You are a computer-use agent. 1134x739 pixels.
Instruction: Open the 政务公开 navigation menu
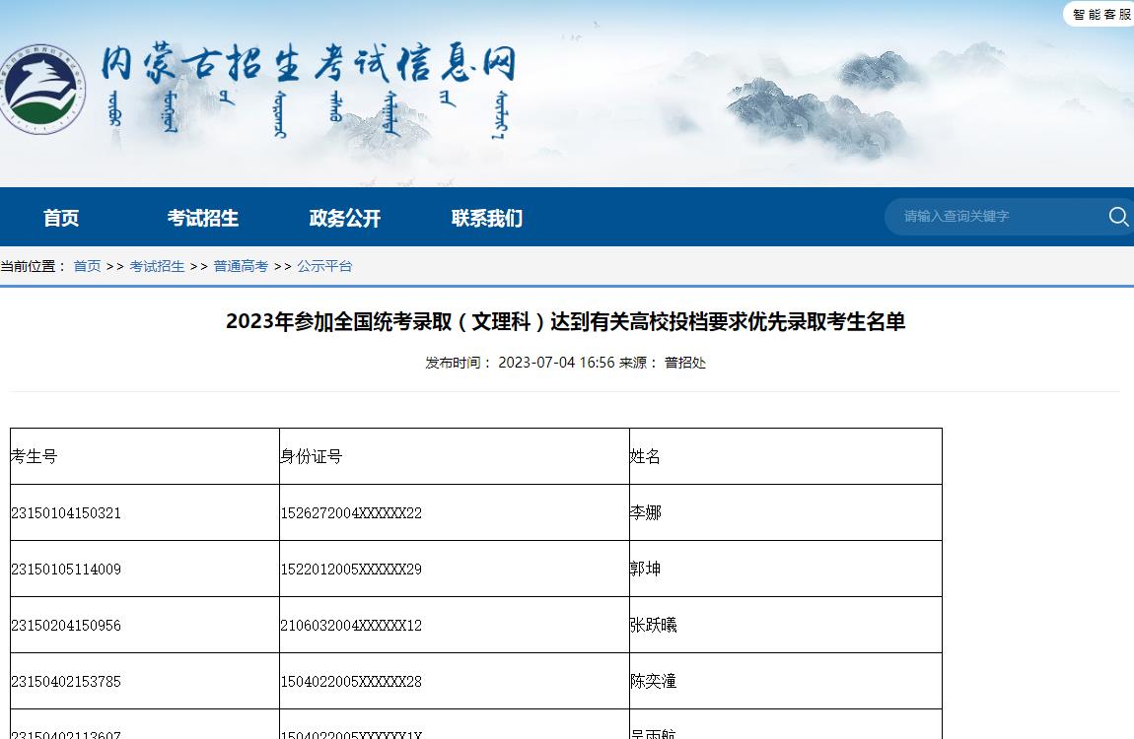[345, 218]
